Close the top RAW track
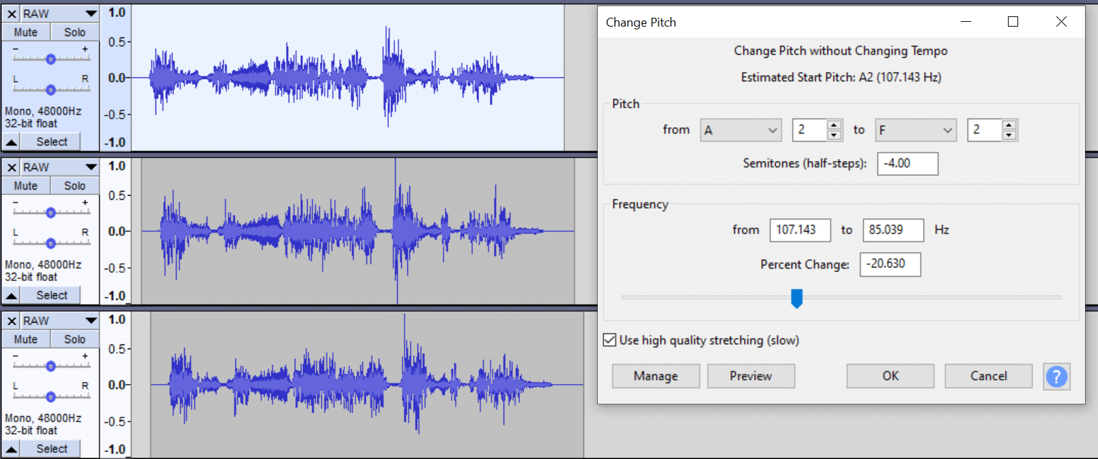Image resolution: width=1098 pixels, height=459 pixels. (x=11, y=13)
